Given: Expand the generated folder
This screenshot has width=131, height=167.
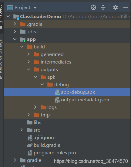Looking at the screenshot, I should click(29, 54).
